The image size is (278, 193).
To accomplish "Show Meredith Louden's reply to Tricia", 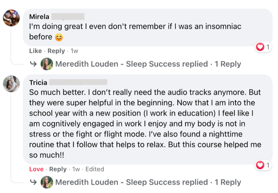I will click(132, 182).
